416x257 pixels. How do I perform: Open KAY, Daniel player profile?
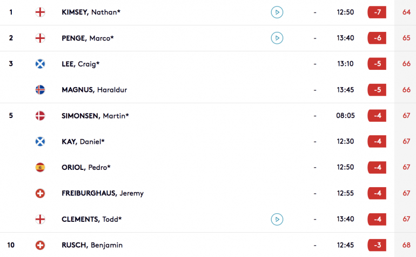pyautogui.click(x=83, y=141)
